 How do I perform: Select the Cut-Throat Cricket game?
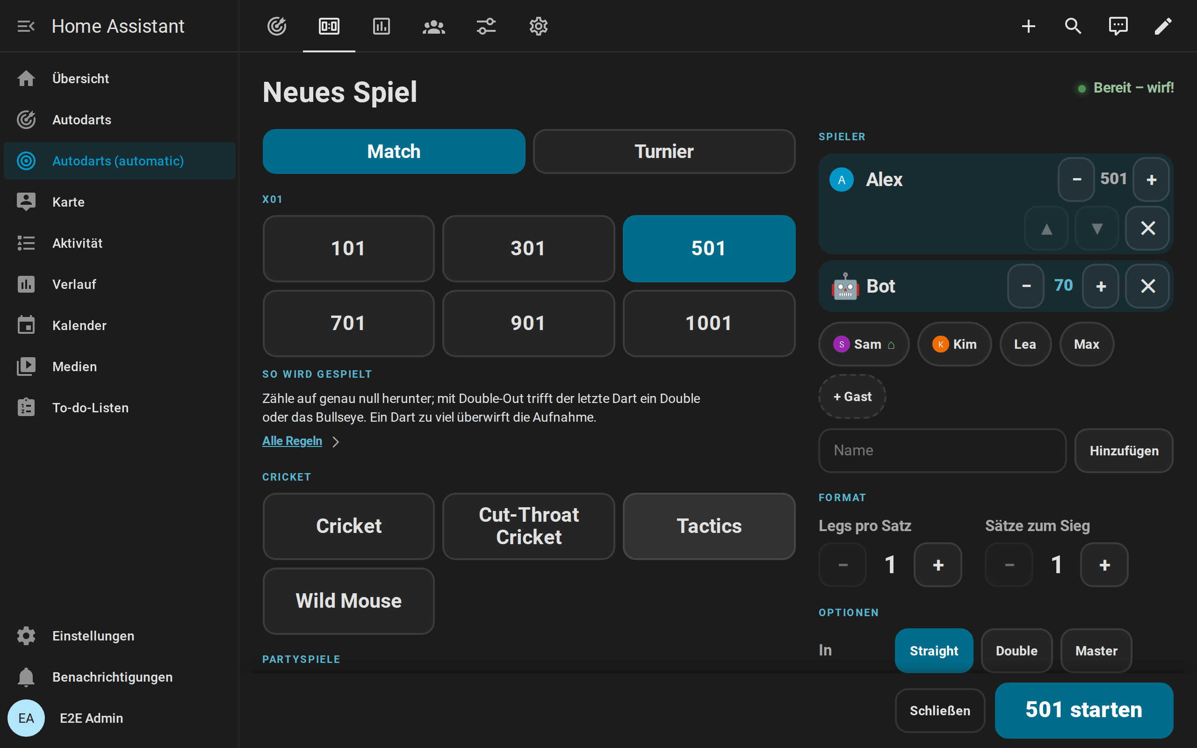tap(528, 526)
